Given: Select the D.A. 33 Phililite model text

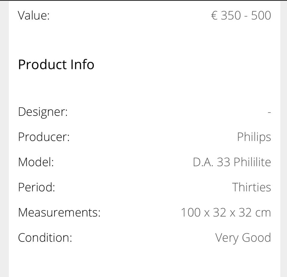Looking at the screenshot, I should [232, 162].
